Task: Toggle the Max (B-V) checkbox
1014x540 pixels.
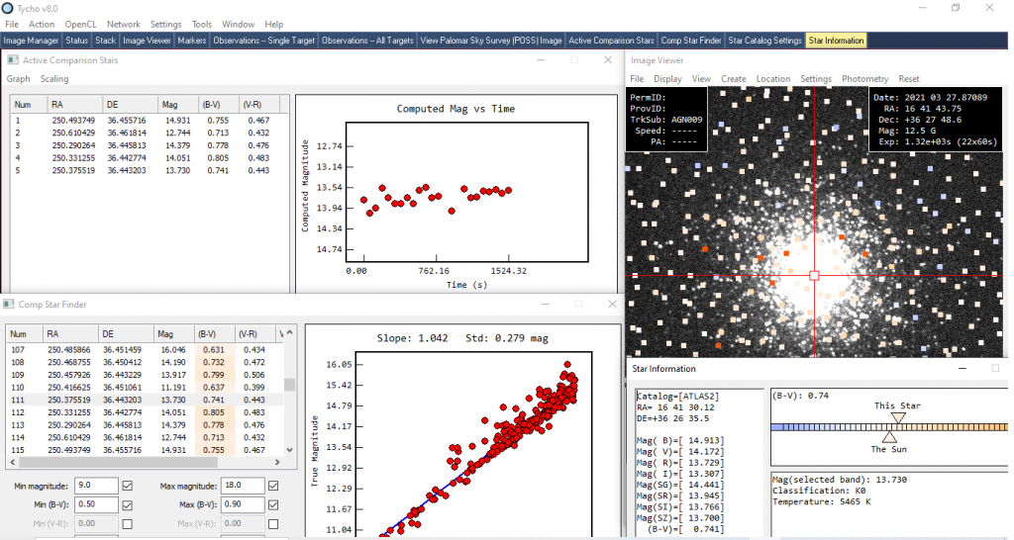Action: point(273,504)
